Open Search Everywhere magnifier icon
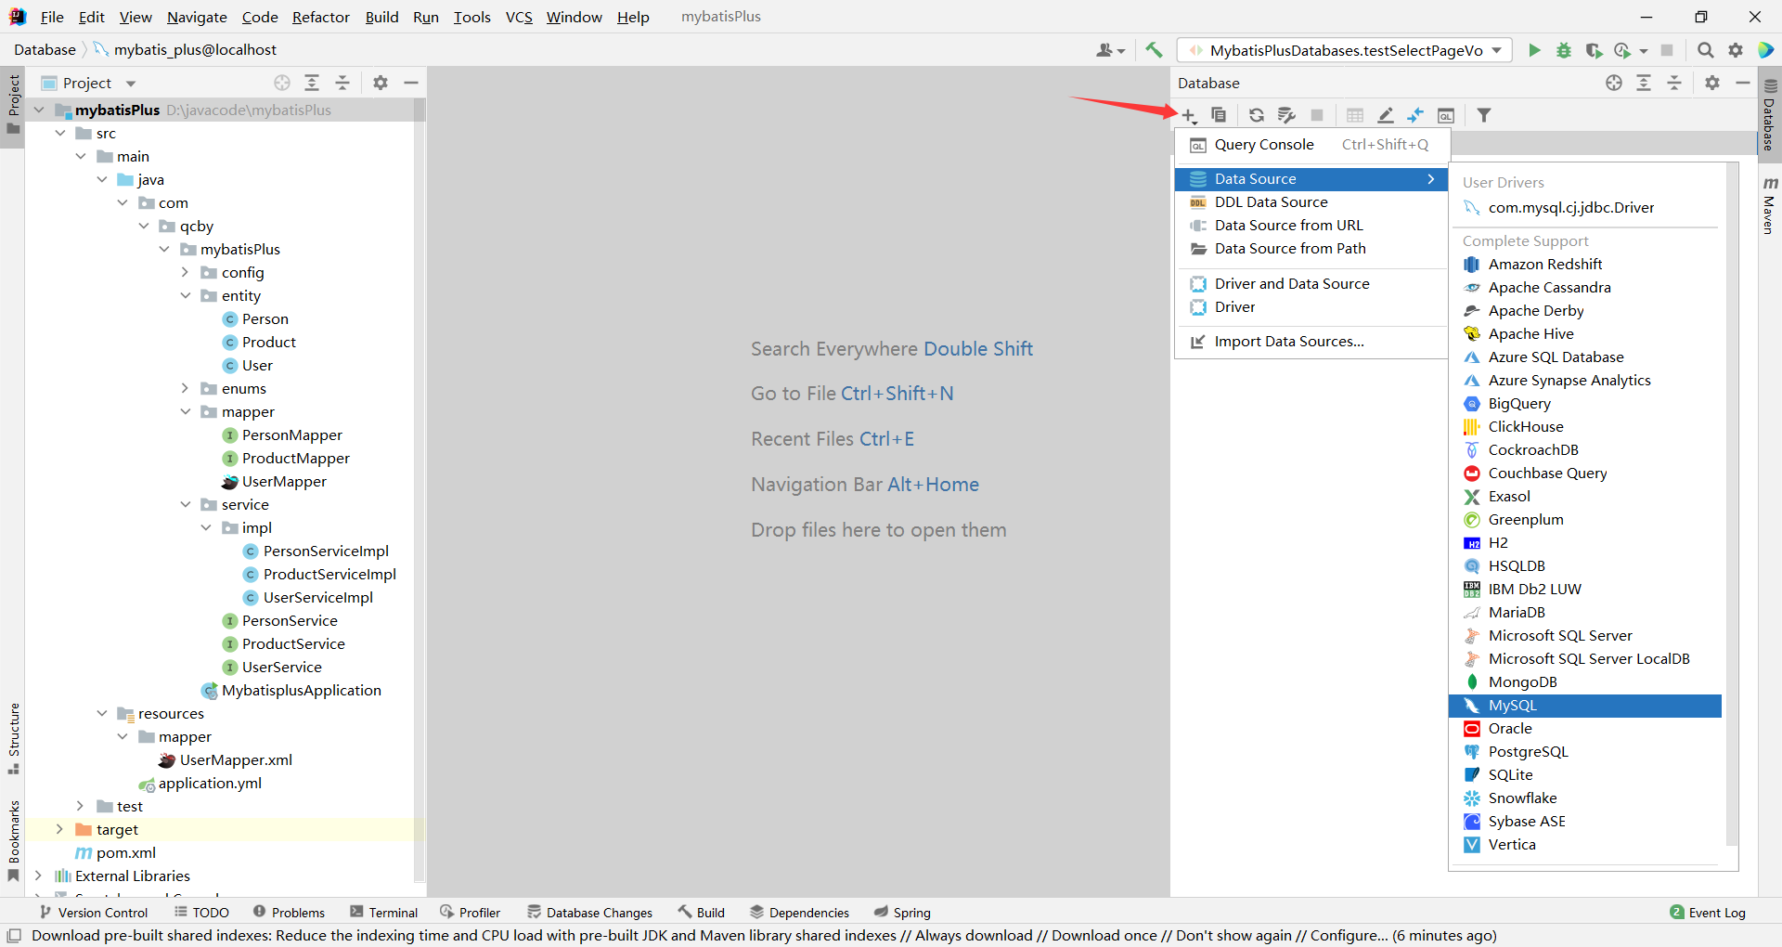This screenshot has width=1782, height=947. [1705, 50]
